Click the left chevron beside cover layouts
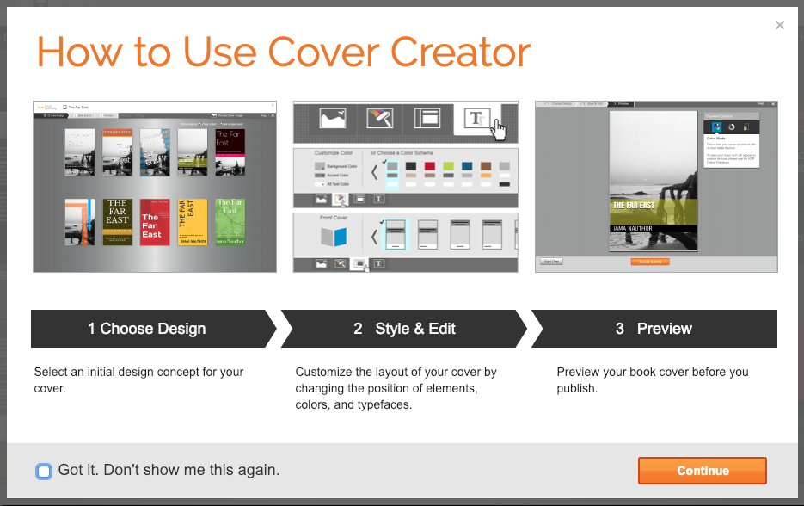 click(374, 237)
